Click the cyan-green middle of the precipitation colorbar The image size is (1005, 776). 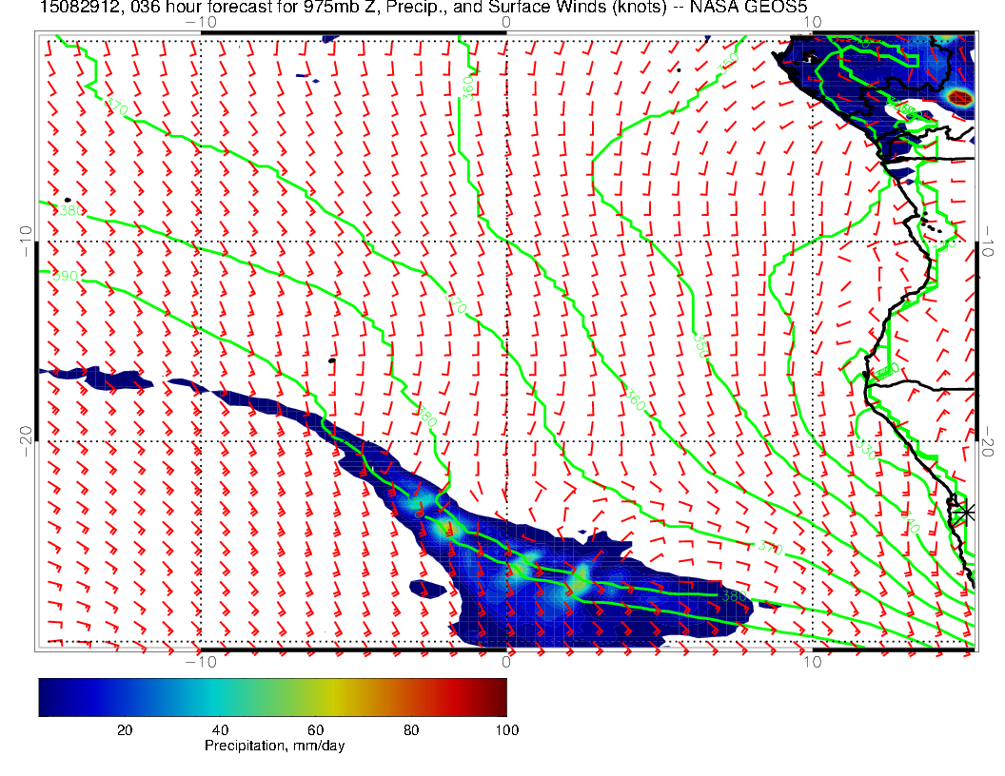click(244, 697)
